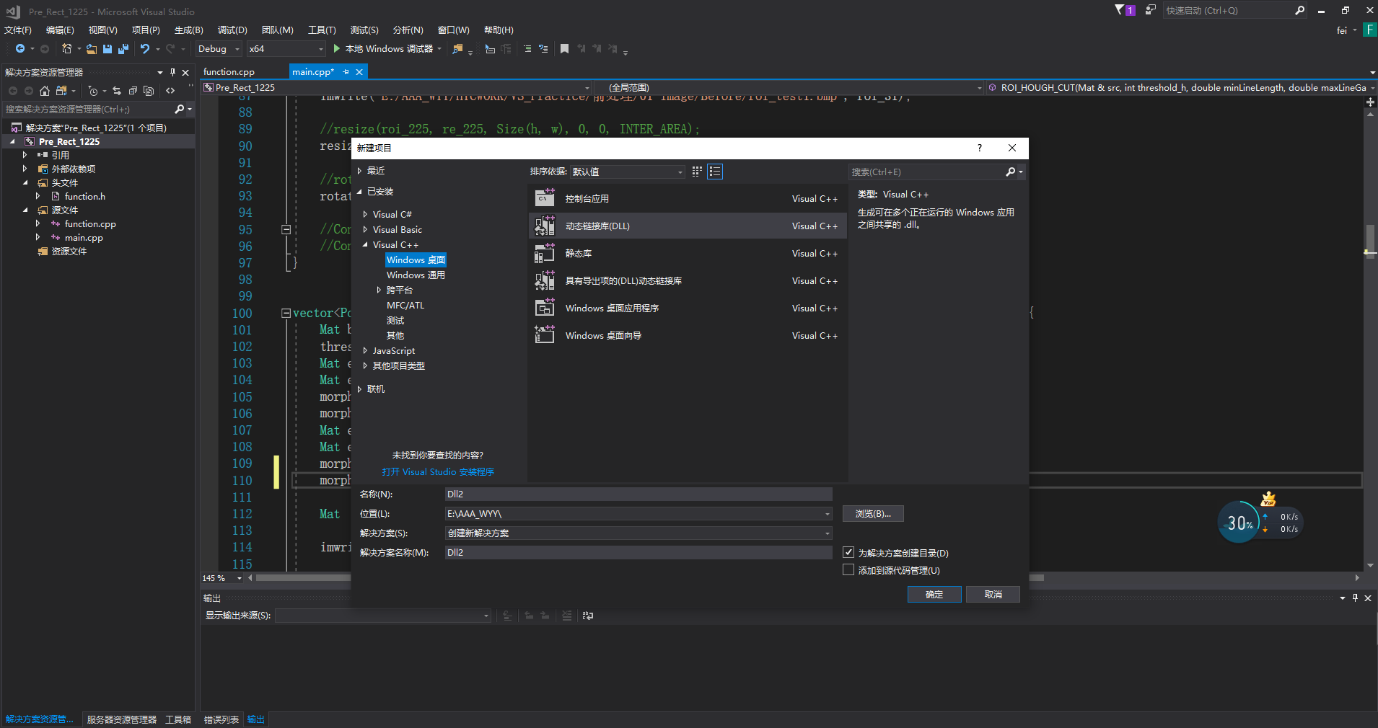
Task: Click the 打开 Visual Studio 安装程序 link
Action: pos(437,471)
